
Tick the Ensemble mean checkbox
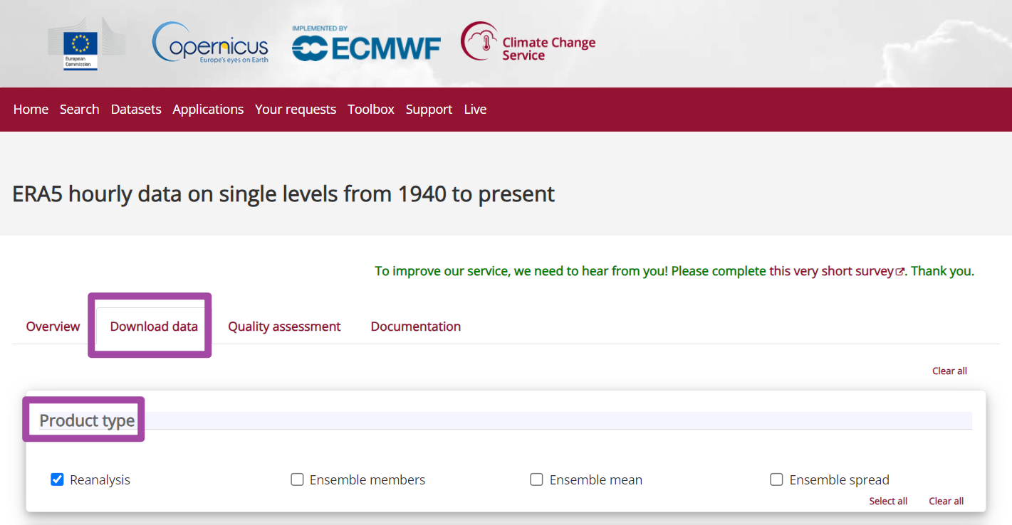pos(536,479)
